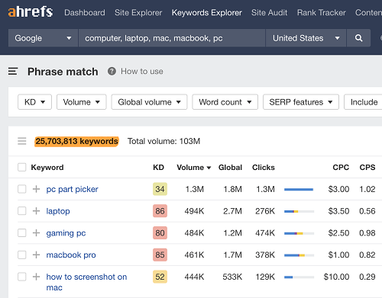Click the 25,703,813 keywords highlighted count
This screenshot has height=298, width=382.
[x=76, y=141]
